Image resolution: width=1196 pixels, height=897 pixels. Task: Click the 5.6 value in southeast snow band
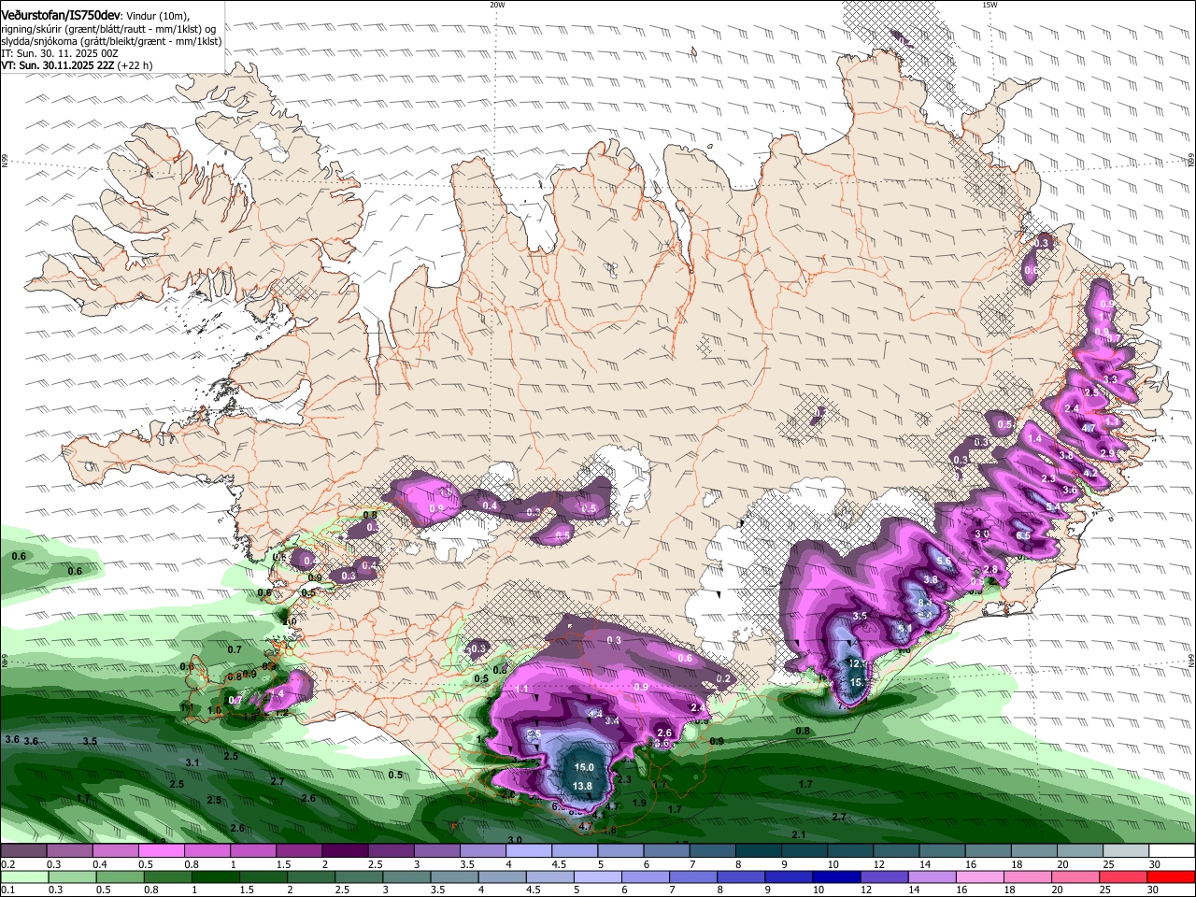[944, 561]
